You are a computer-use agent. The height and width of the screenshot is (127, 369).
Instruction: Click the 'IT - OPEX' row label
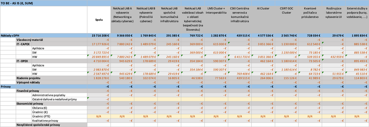[x=22, y=61]
